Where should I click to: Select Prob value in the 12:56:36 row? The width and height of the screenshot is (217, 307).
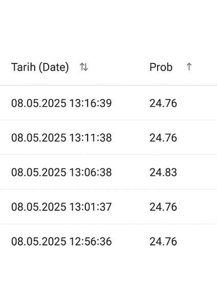tap(163, 242)
